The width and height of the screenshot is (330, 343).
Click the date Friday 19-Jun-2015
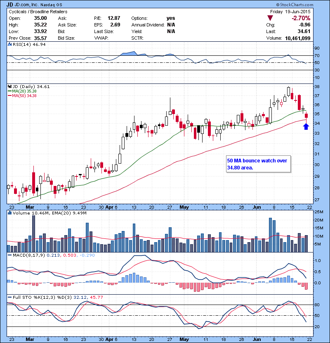click(x=290, y=12)
